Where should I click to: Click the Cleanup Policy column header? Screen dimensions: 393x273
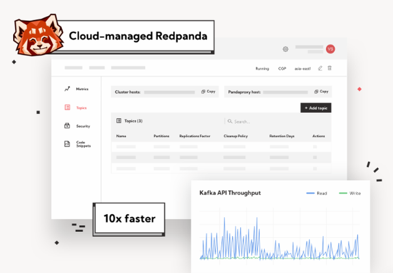click(235, 136)
